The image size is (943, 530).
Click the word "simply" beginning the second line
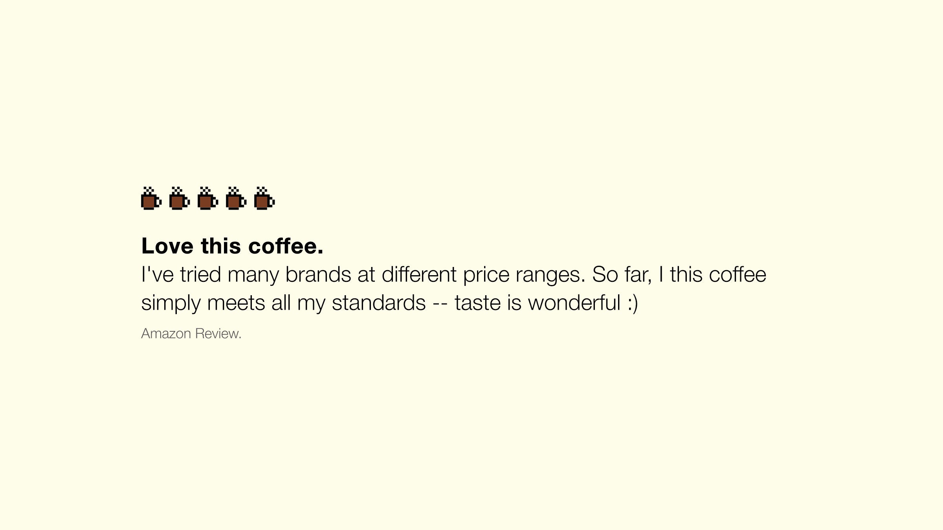click(x=171, y=303)
